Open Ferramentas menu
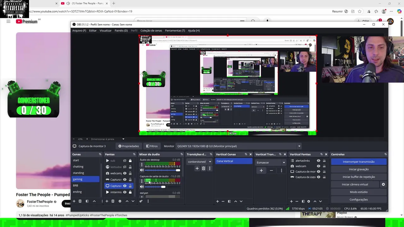 tap(175, 31)
